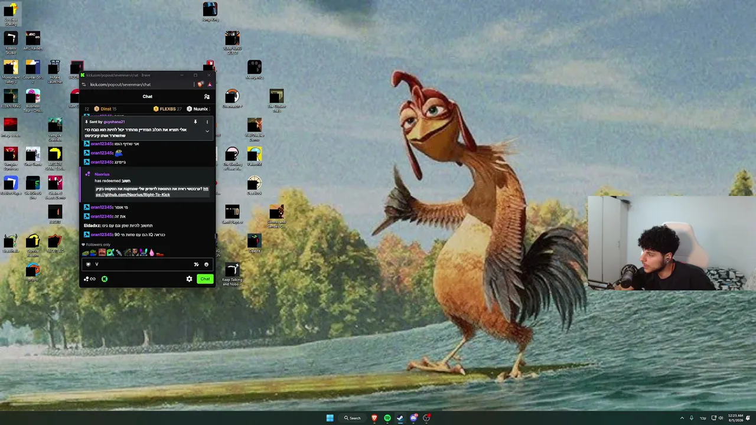Viewport: 756px width, 425px height.
Task: Select the Crab Game desktop icon
Action: [x=33, y=156]
